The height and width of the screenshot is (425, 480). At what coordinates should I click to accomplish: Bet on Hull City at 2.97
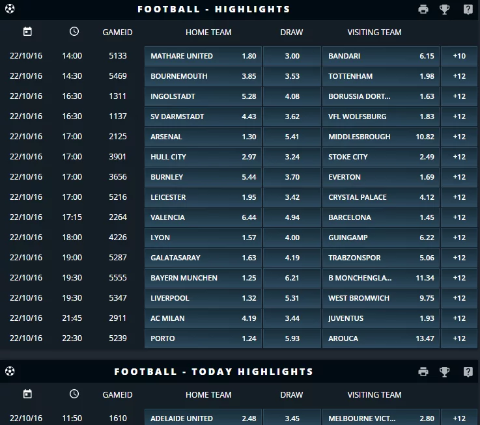coord(203,157)
